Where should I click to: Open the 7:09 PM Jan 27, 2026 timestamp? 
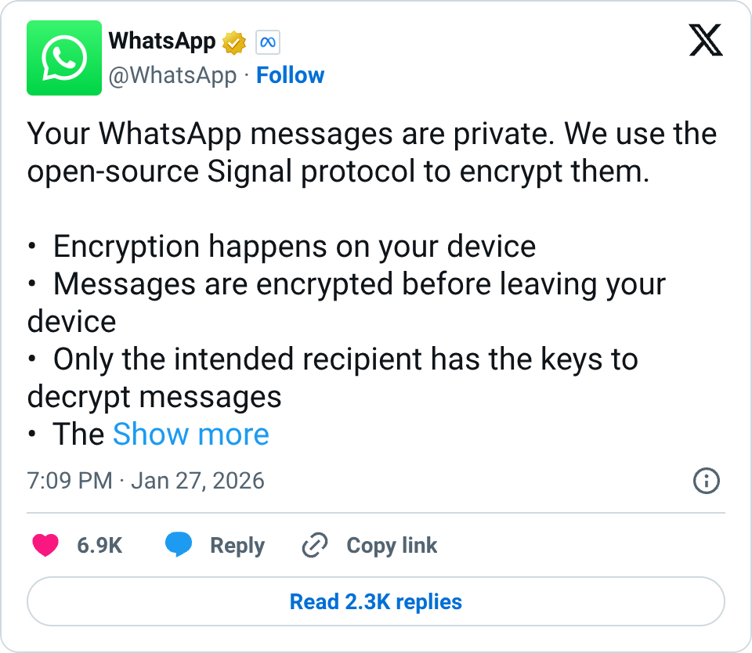click(146, 480)
